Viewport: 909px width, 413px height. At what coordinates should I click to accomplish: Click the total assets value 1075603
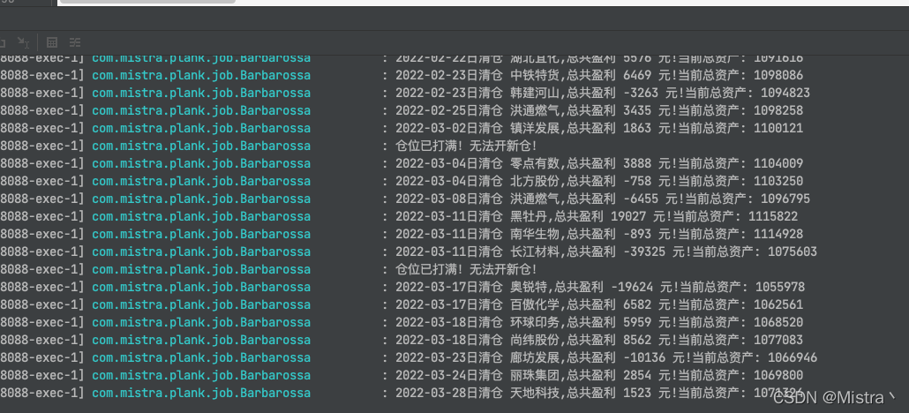click(x=793, y=252)
